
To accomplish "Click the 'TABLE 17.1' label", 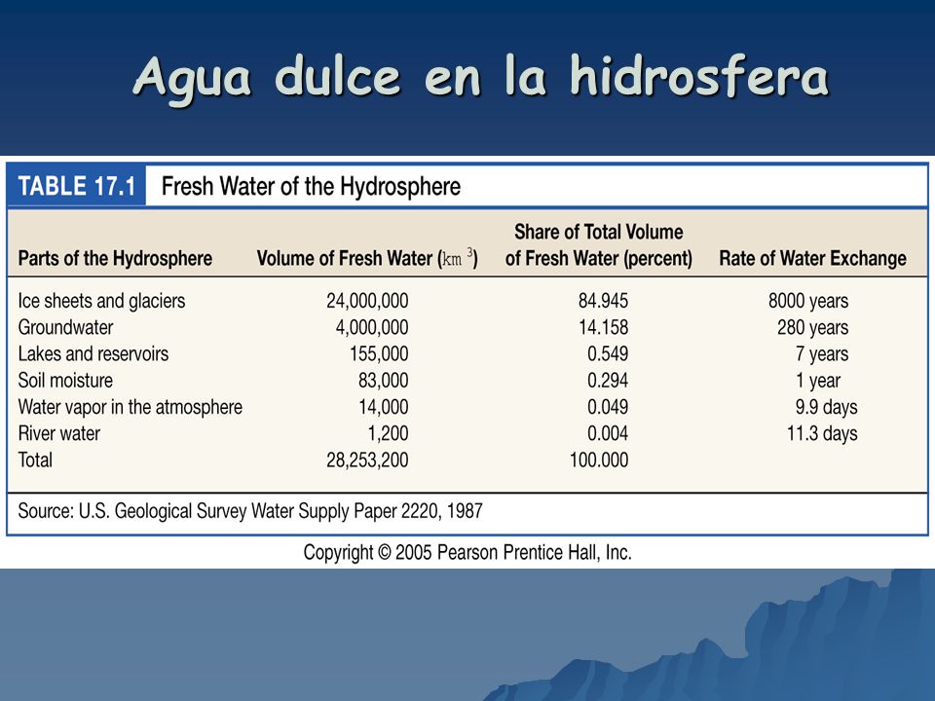I will 77,186.
